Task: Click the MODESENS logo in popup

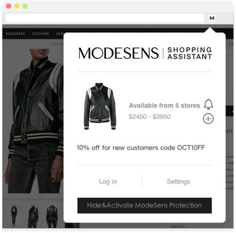Action: tap(118, 53)
